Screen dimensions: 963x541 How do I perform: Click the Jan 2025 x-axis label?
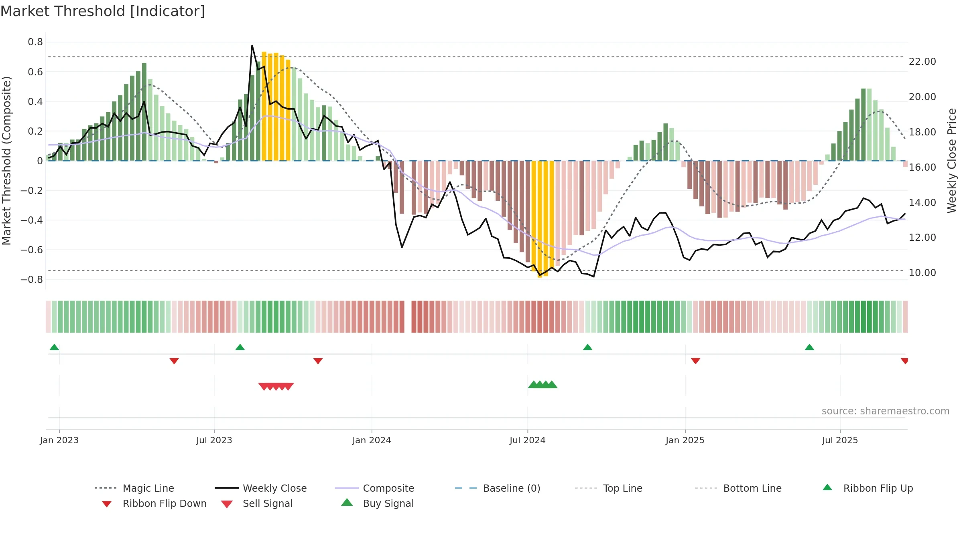tap(685, 440)
